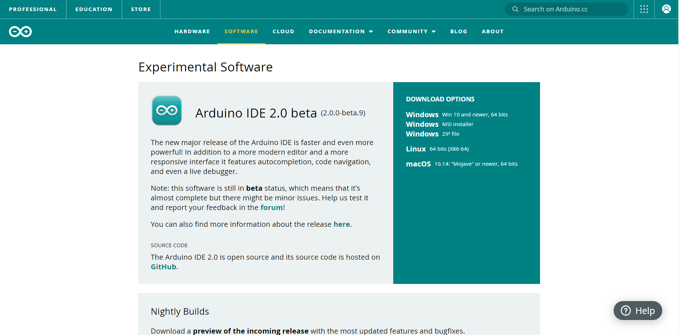Download macOS 10.14 Mojave or newer
Viewport: 679px width, 335px height.
click(x=462, y=164)
